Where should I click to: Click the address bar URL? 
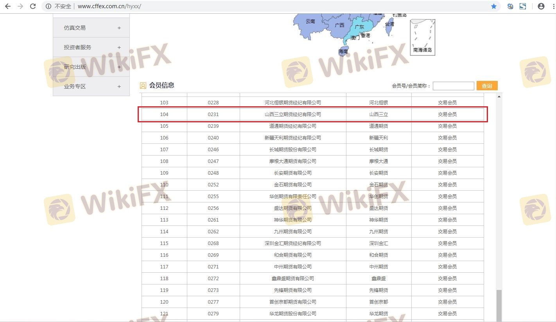coord(109,6)
